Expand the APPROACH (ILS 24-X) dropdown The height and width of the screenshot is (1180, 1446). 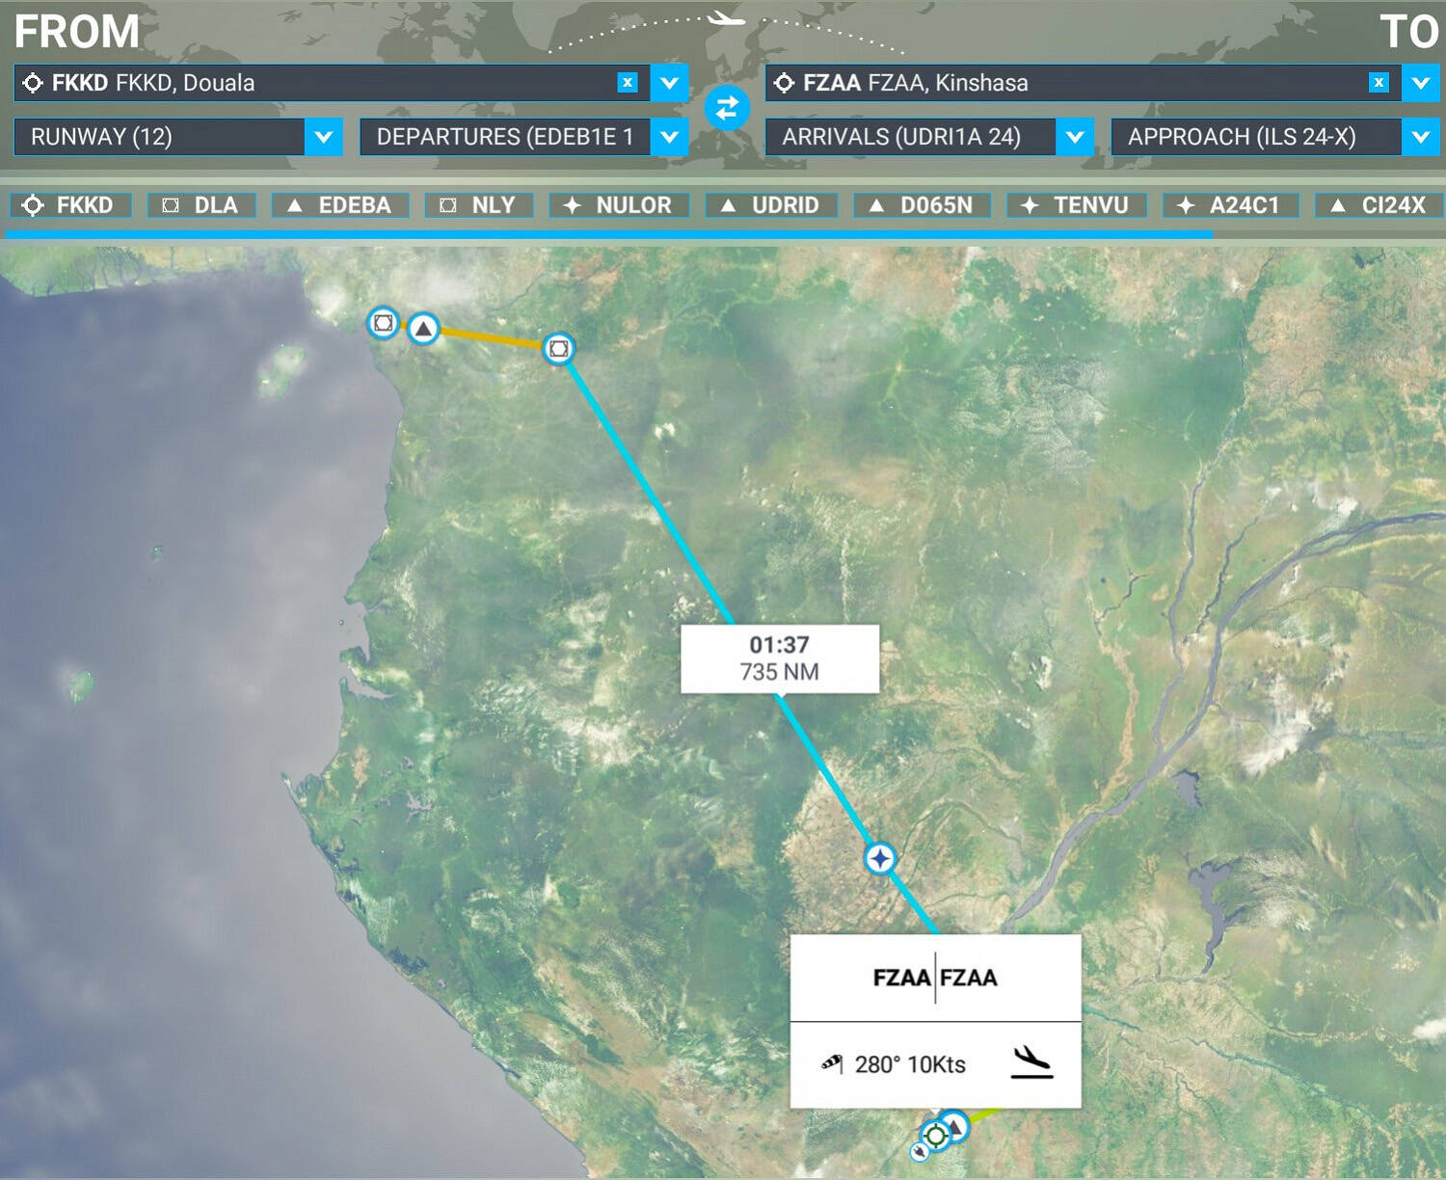coord(1275,137)
